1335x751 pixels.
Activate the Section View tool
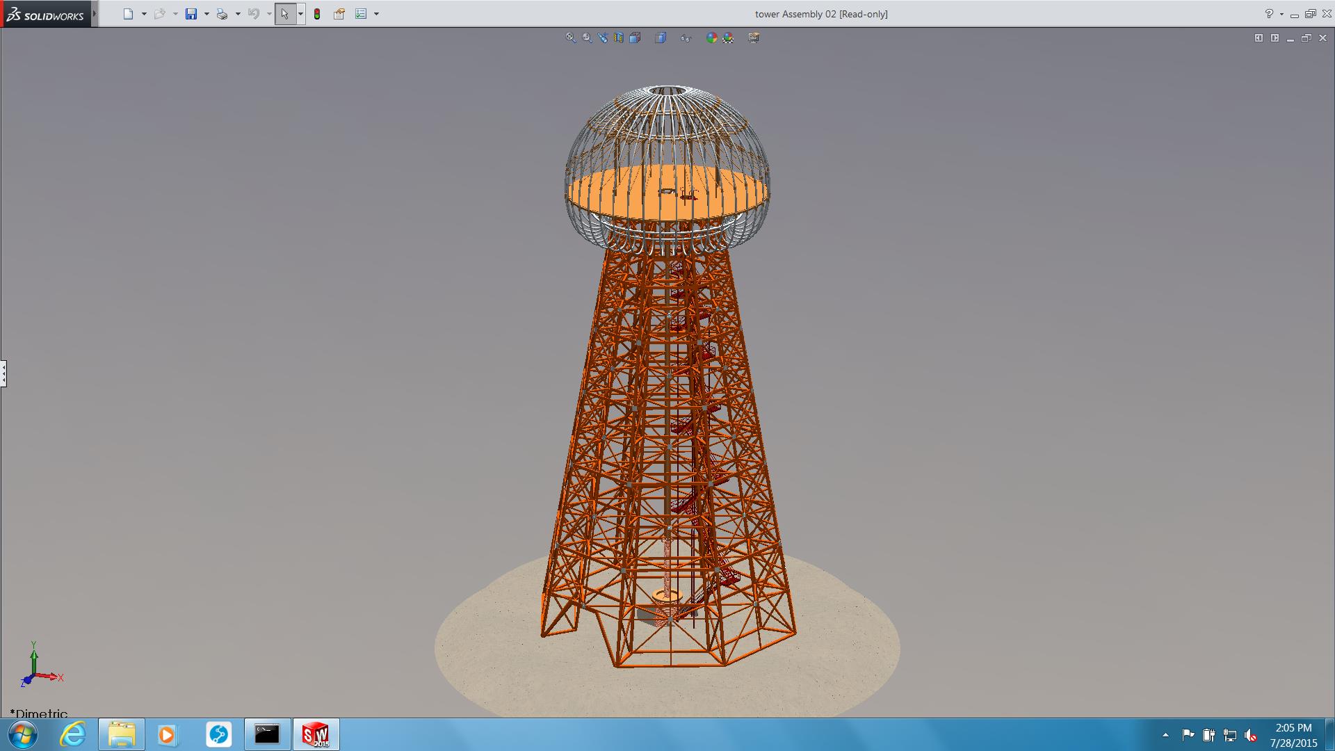point(619,38)
